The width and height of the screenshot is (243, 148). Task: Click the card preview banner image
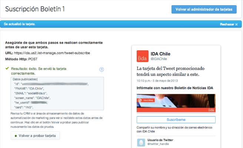point(176,103)
